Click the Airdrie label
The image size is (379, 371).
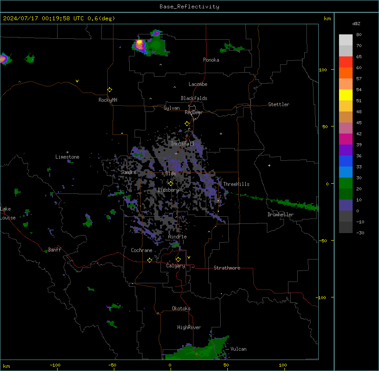(x=178, y=237)
